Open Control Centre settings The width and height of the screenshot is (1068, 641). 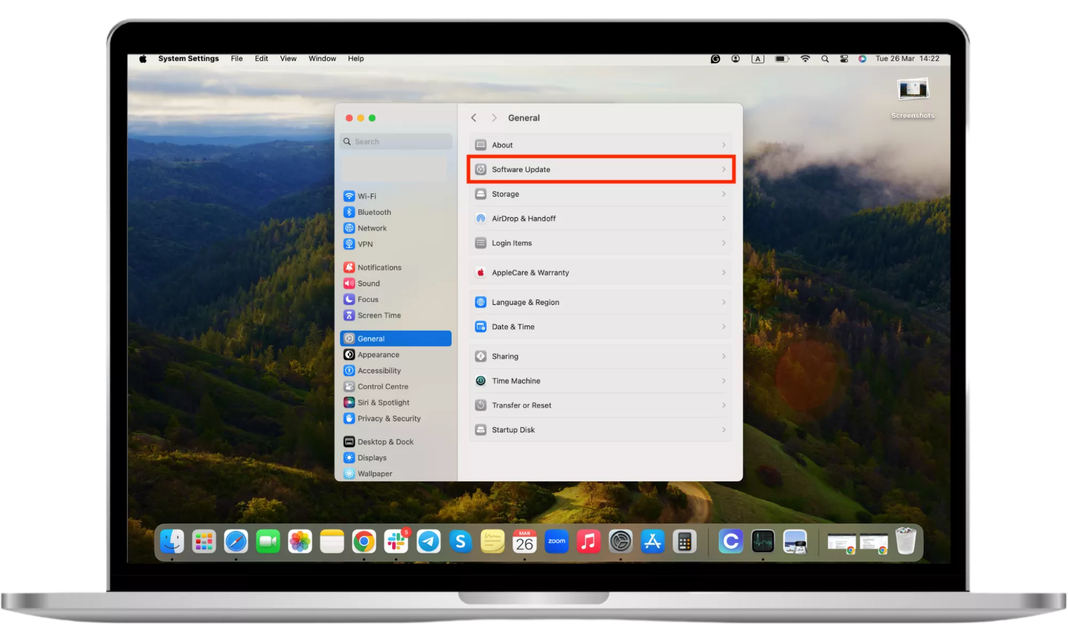click(x=383, y=386)
